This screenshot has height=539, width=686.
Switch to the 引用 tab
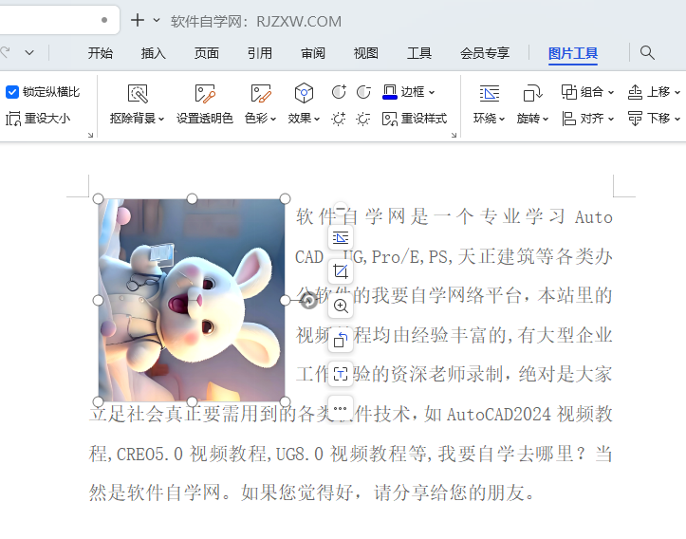tap(260, 53)
